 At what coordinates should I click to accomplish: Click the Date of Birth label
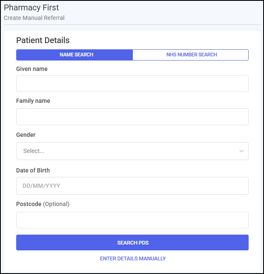pyautogui.click(x=33, y=170)
